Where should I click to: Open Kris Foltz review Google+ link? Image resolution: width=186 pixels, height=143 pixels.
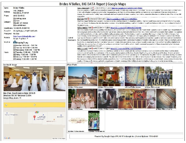pyautogui.click(x=122, y=19)
